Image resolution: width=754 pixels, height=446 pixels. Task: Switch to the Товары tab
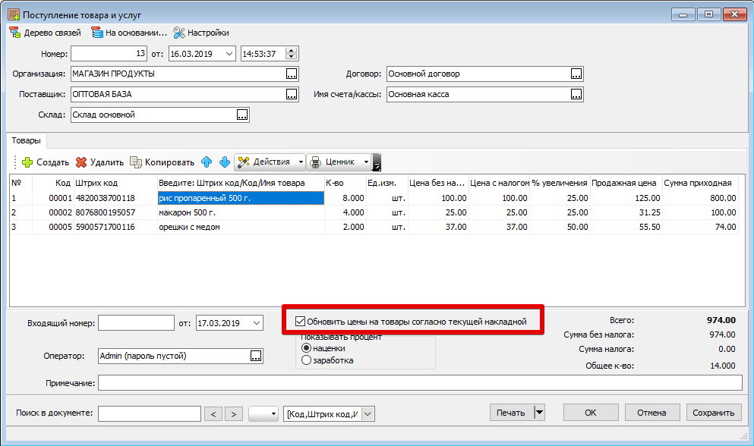[x=26, y=140]
